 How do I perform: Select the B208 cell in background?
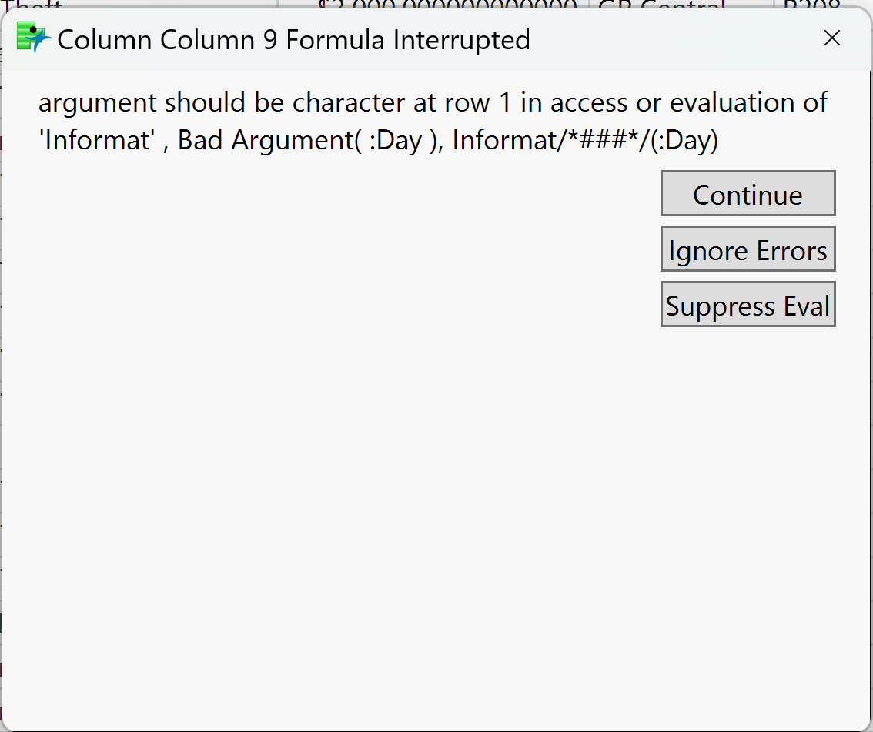[808, 5]
